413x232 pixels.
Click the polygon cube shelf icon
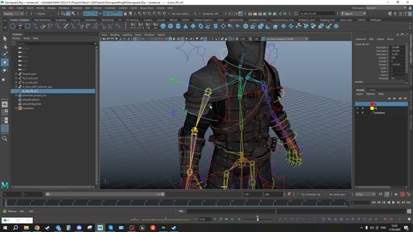(170, 26)
